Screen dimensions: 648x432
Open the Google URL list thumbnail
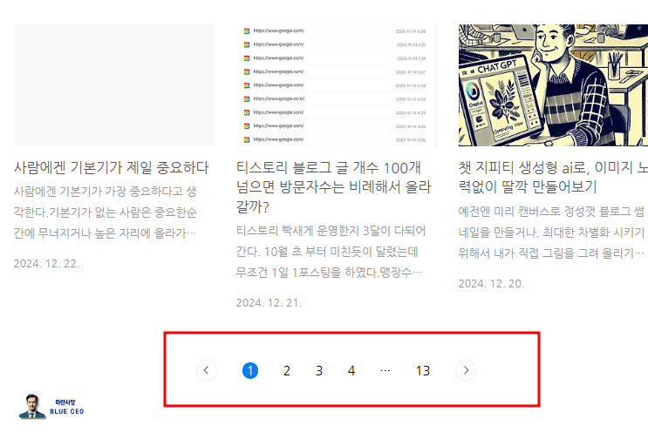[337, 85]
